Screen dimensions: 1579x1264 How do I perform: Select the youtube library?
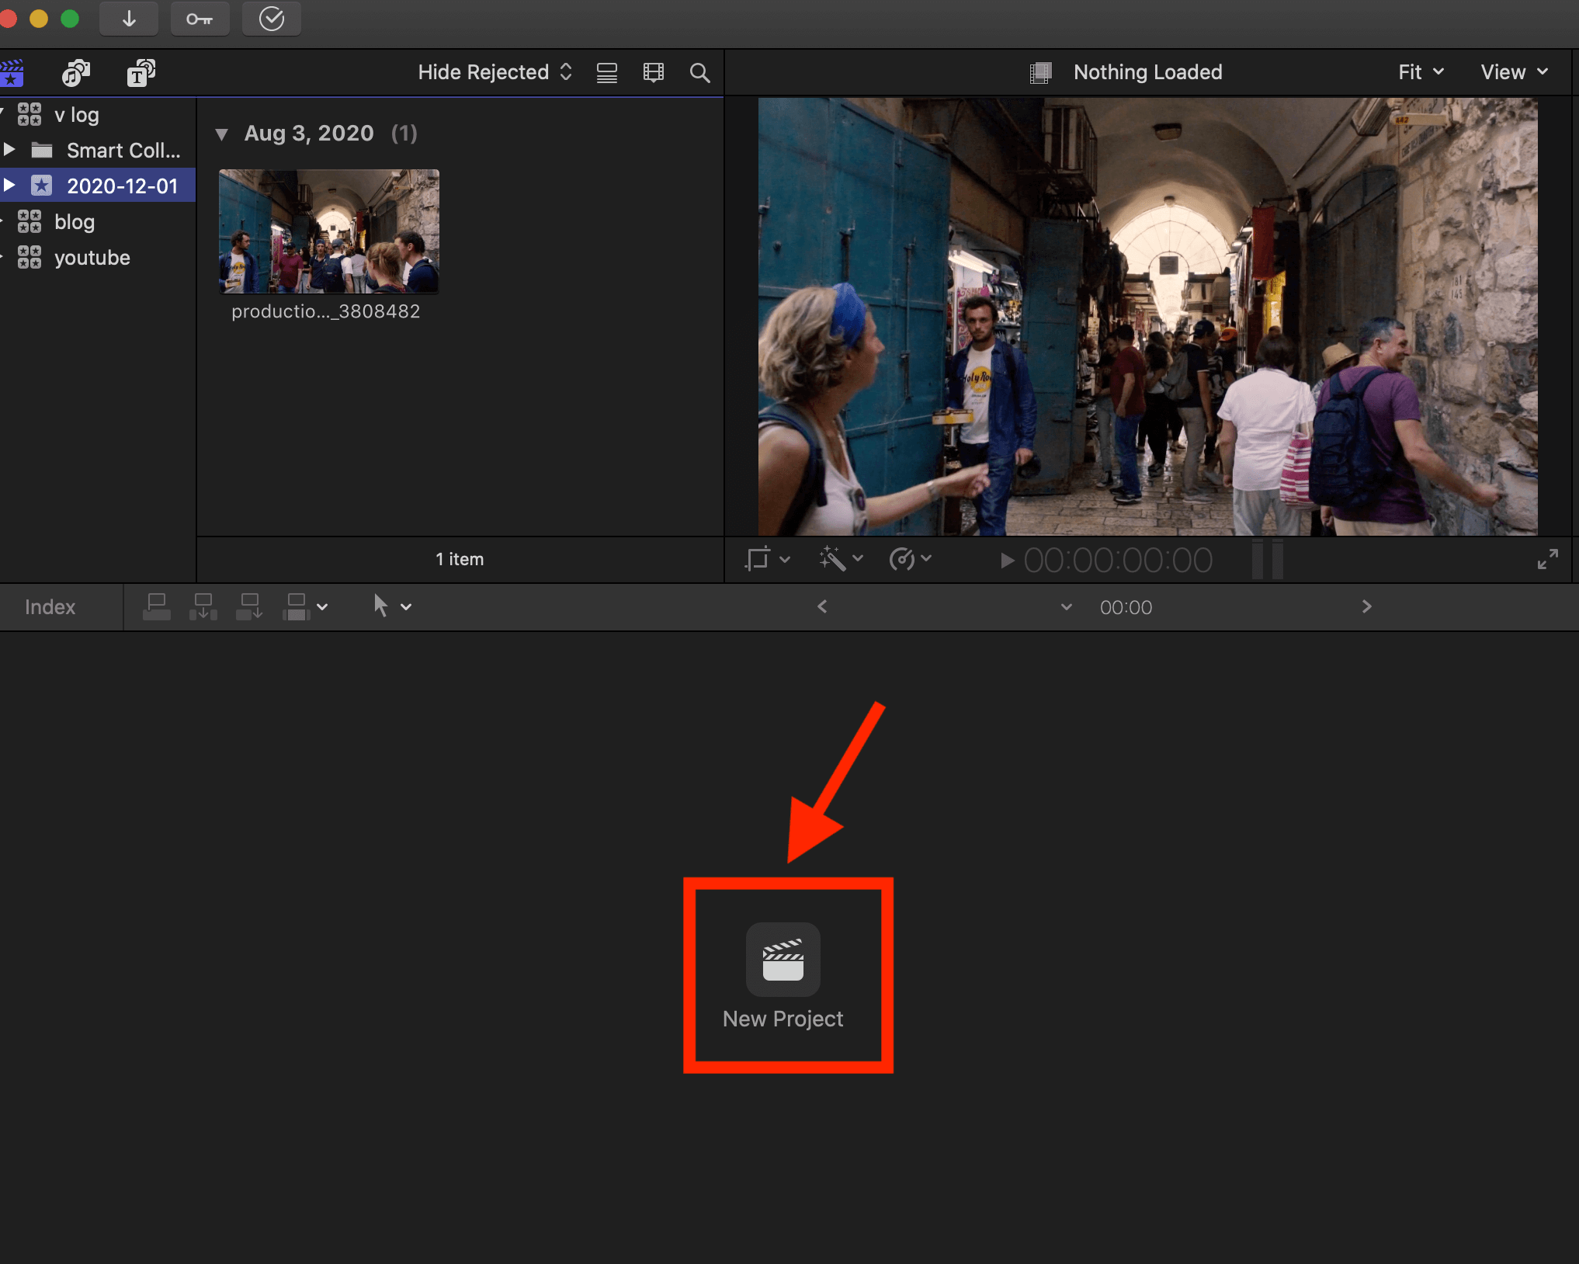point(92,258)
